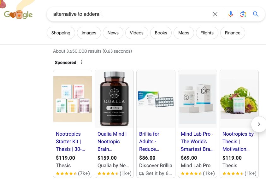This screenshot has height=183, width=266.
Task: Search by image using the Google Lens icon
Action: [x=243, y=14]
